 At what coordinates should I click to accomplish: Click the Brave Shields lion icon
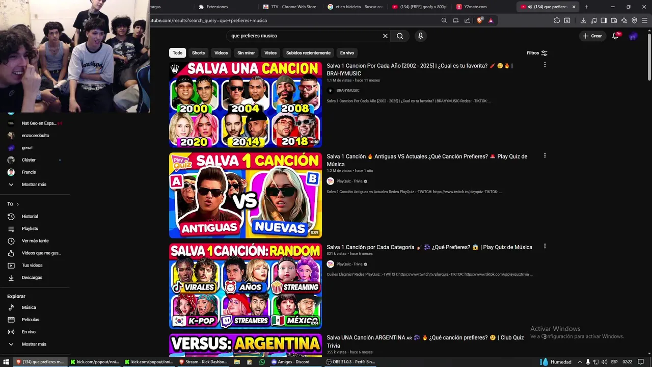pos(479,20)
